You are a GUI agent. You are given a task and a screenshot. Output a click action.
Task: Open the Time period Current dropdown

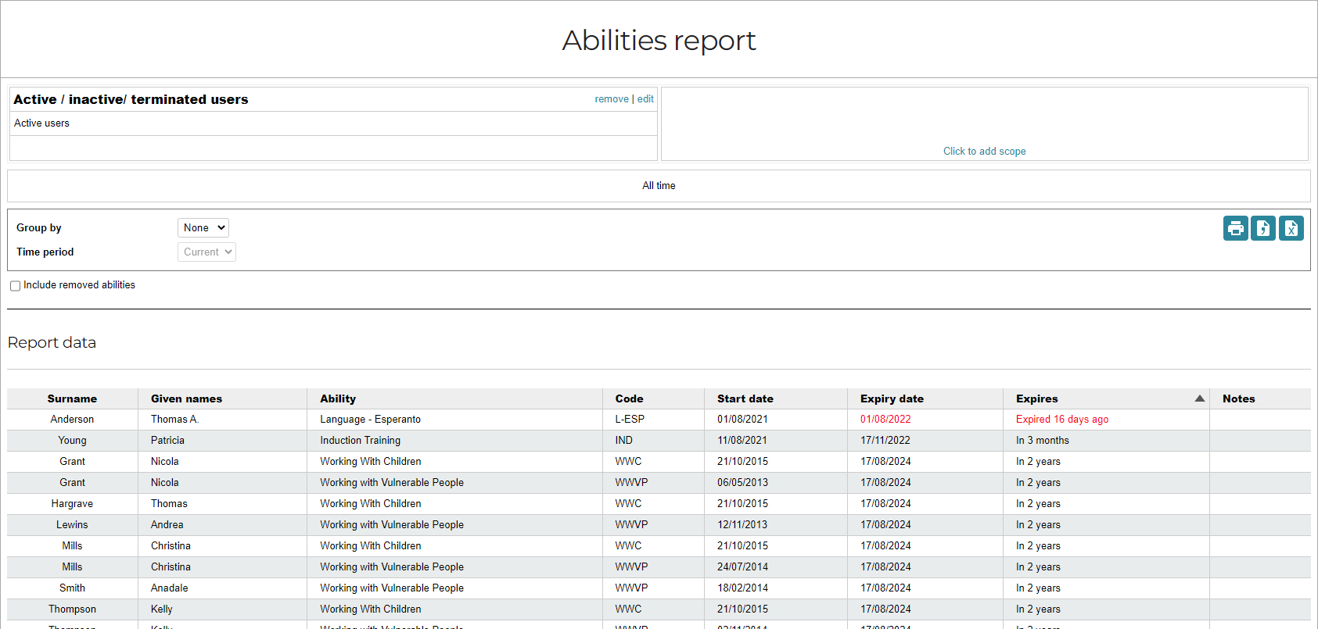pyautogui.click(x=206, y=252)
